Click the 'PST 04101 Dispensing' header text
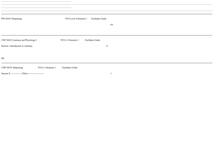This screenshot has width=214, height=160. point(11,19)
